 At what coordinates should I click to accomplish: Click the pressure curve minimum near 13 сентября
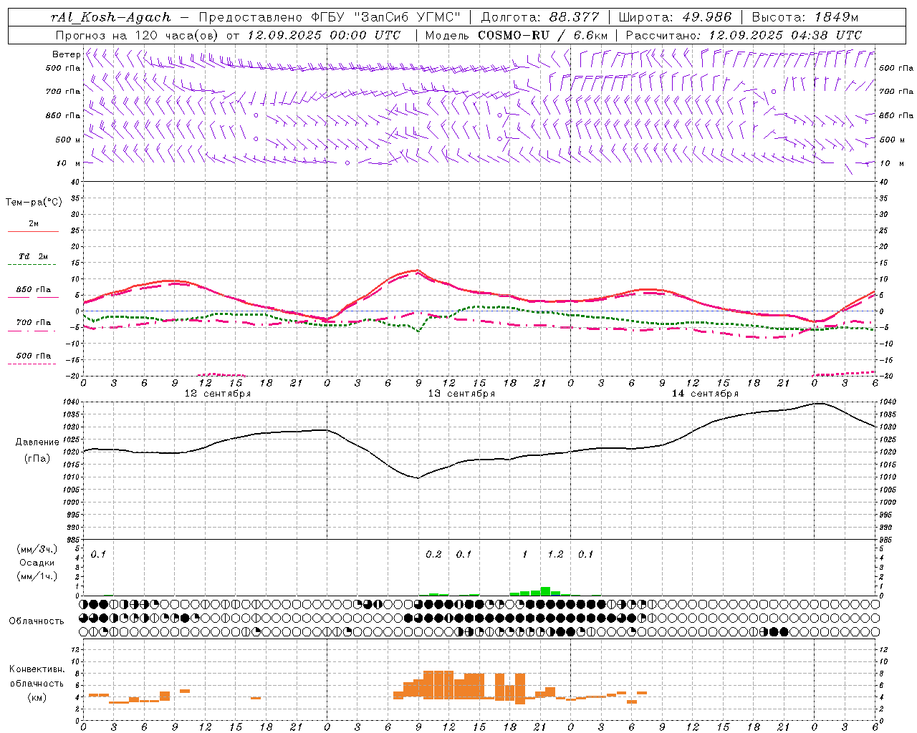coord(418,478)
